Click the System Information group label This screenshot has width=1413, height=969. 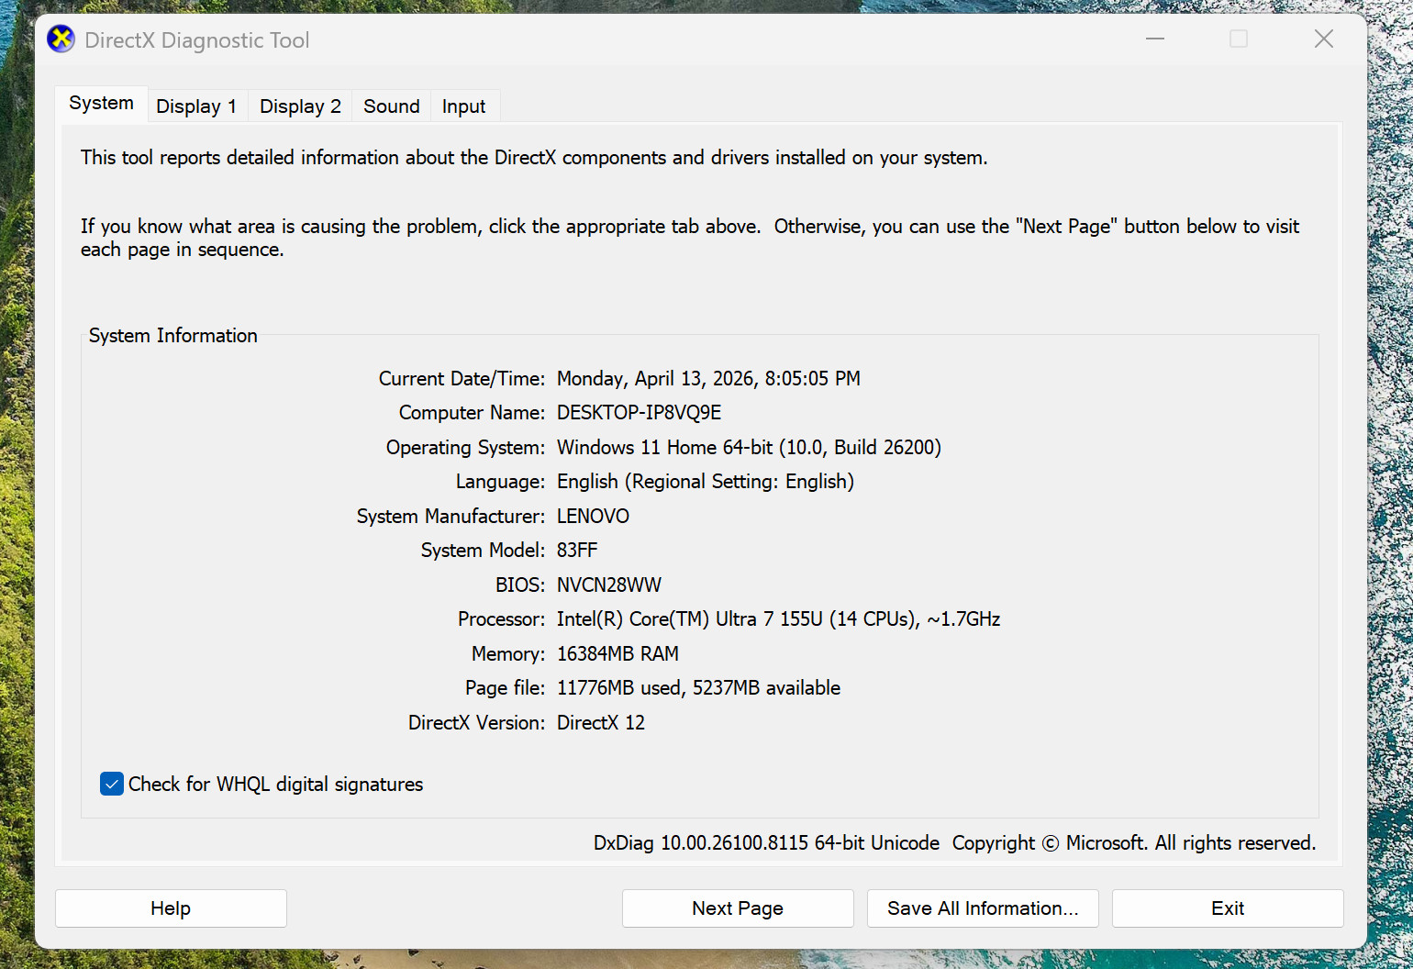(x=172, y=336)
